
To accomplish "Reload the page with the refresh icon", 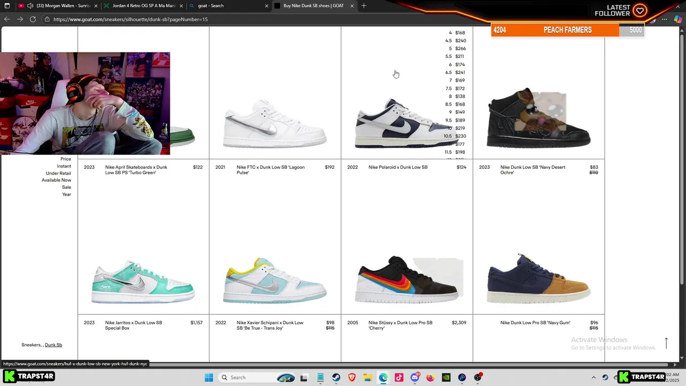I will [x=33, y=19].
